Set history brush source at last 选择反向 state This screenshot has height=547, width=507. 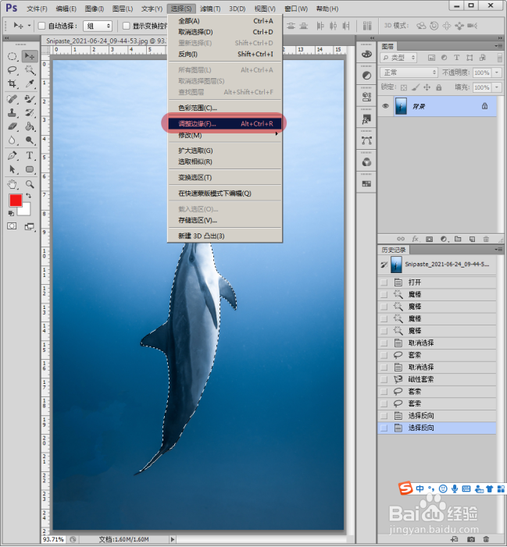click(384, 428)
